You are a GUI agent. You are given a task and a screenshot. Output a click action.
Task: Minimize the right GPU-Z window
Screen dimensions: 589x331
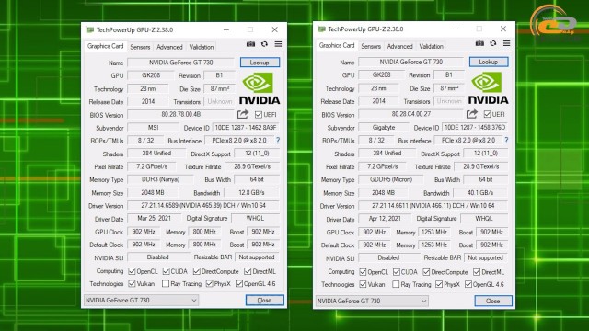[x=456, y=29]
